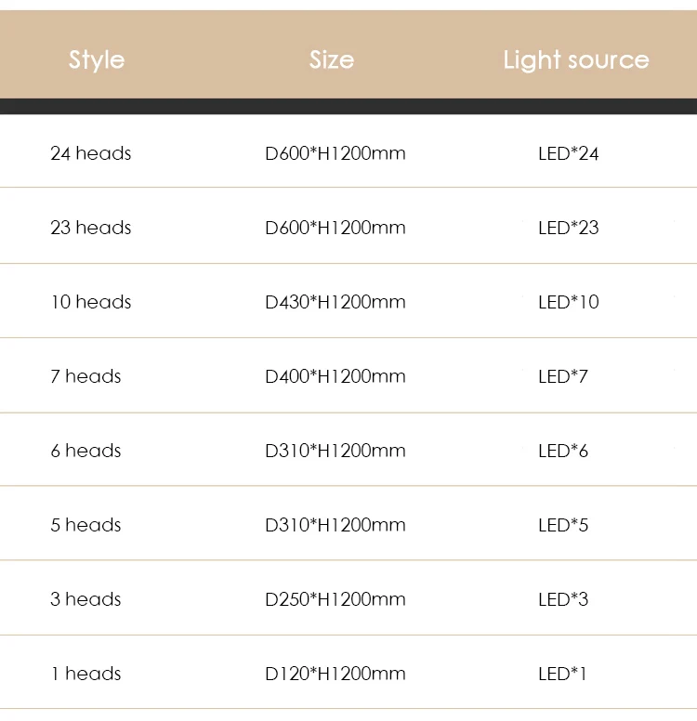Viewport: 697px width, 721px height.
Task: Click the LED*24 light source cell
Action: [x=569, y=153]
